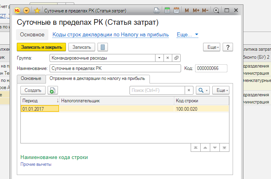Open the Еще menu in the command bar

coord(211,47)
